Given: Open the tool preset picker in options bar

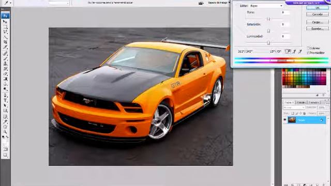Looking at the screenshot, I should 8,3.
